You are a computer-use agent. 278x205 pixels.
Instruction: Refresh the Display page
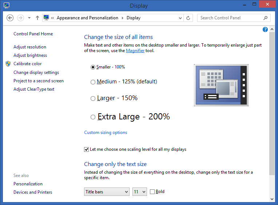click(x=188, y=18)
